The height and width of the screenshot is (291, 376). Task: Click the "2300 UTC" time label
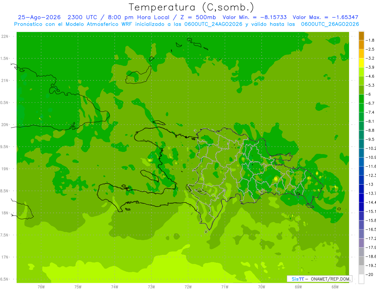pyautogui.click(x=83, y=18)
